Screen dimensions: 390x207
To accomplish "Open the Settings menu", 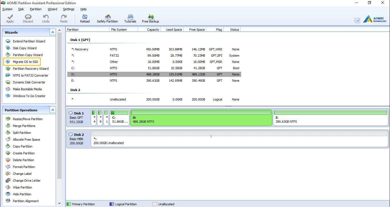I will click(68, 9).
